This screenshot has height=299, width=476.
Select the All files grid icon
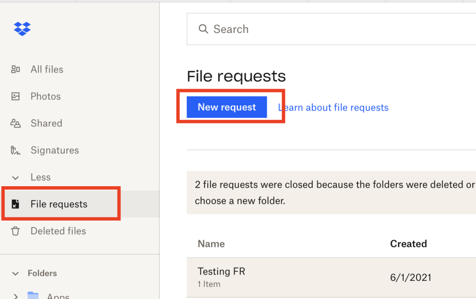click(16, 69)
